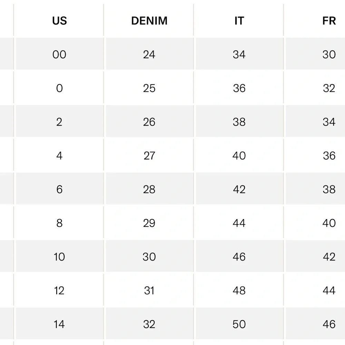Click IT size 50 cell

click(239, 324)
